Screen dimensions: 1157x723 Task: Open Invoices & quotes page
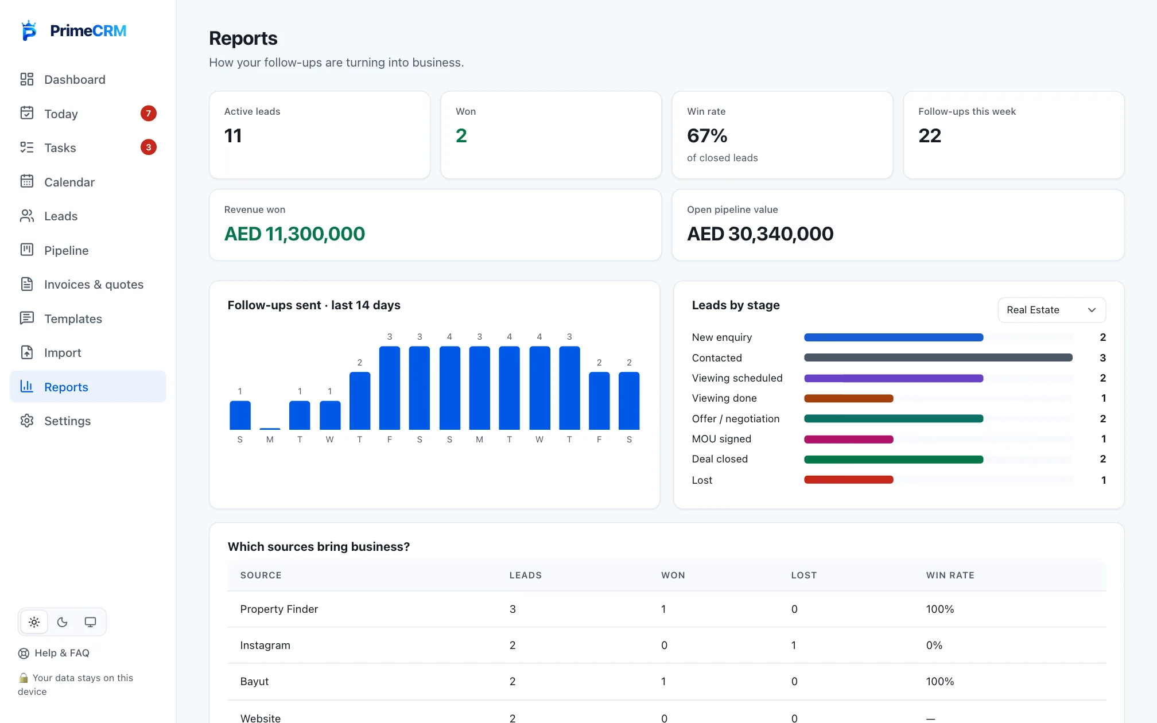(x=88, y=284)
